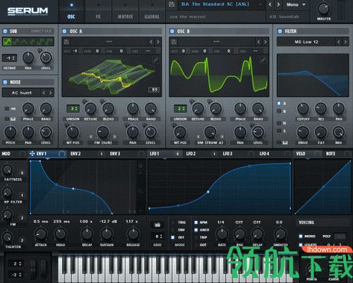
Task: Select next OSC A wavetable
Action: coord(158,42)
